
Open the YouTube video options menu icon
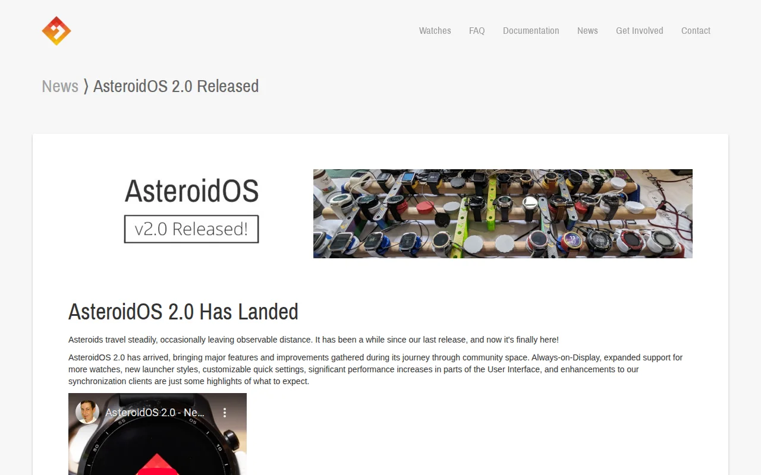pos(225,412)
